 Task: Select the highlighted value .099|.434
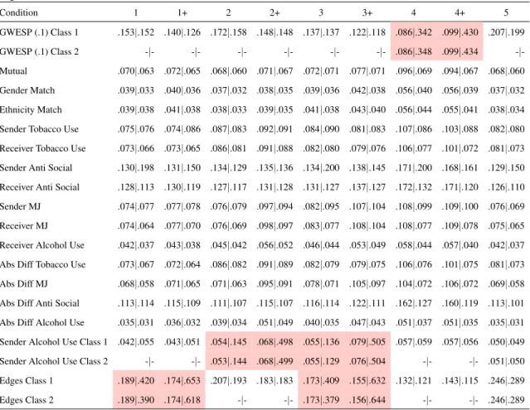(x=459, y=51)
